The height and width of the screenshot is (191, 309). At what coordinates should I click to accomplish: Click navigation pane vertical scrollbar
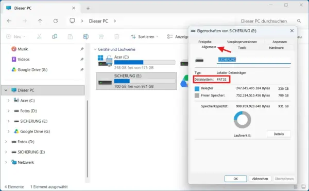[x=88, y=139]
